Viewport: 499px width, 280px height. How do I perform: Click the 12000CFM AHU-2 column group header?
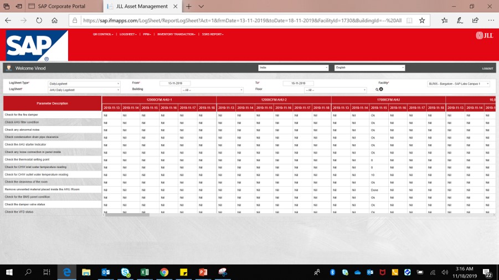point(274,99)
